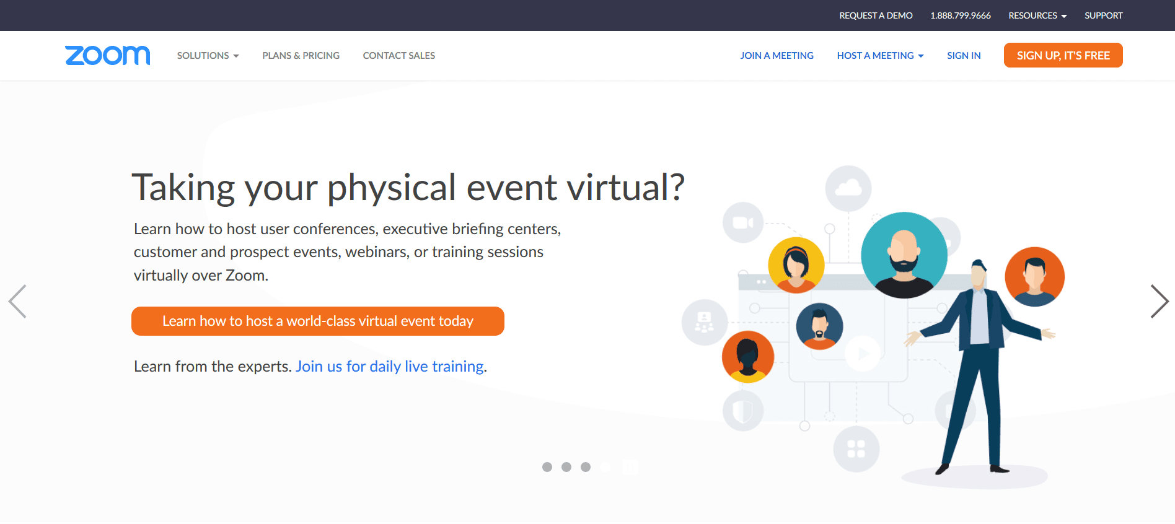Viewport: 1175px width, 524px height.
Task: Select the third carousel dot
Action: coord(586,467)
